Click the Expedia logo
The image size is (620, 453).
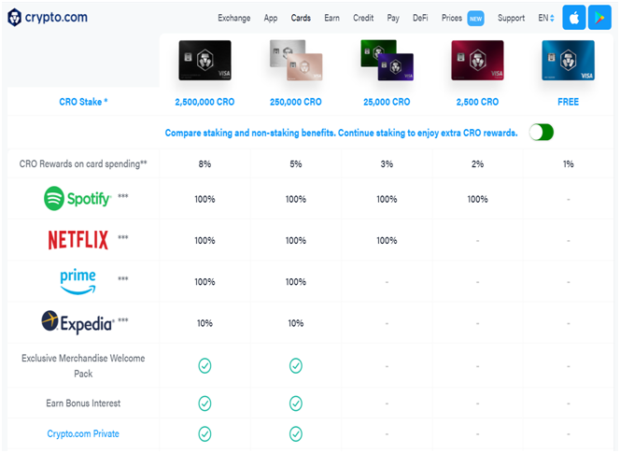[77, 322]
